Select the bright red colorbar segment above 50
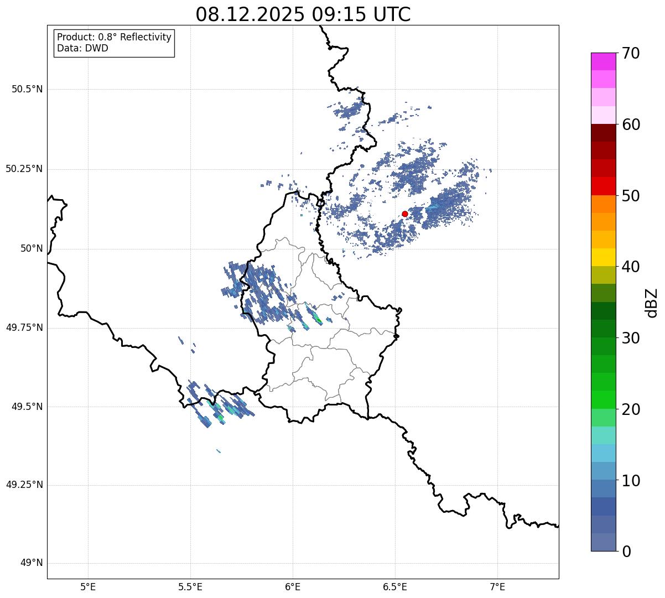This screenshot has width=665, height=598. pos(603,186)
